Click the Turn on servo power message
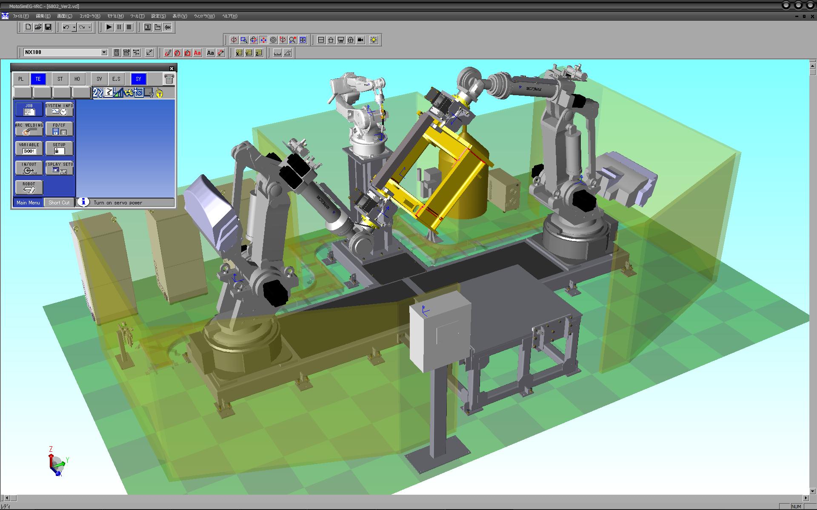The width and height of the screenshot is (817, 510). point(118,203)
